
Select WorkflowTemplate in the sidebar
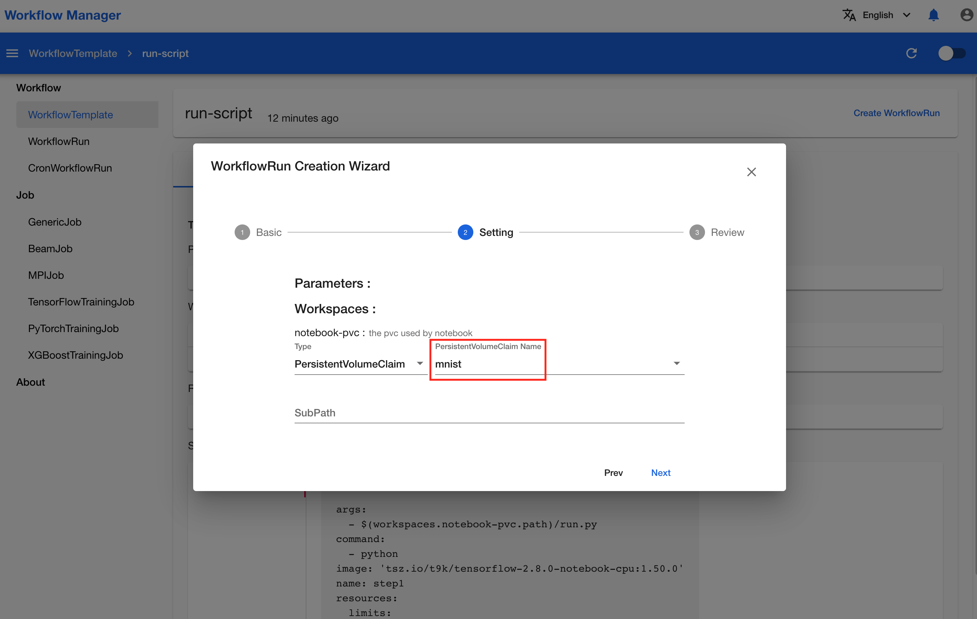87,115
